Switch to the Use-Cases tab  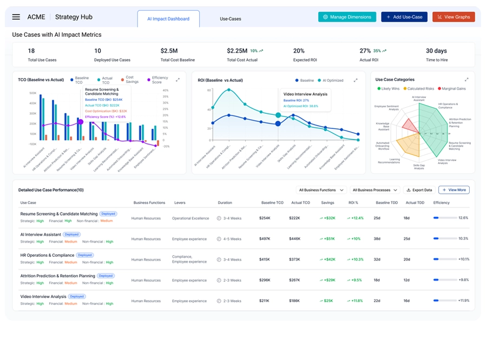click(230, 18)
